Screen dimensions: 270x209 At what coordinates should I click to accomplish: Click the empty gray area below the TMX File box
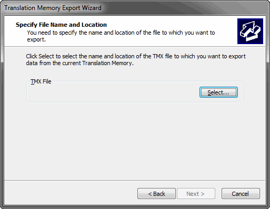(x=135, y=141)
